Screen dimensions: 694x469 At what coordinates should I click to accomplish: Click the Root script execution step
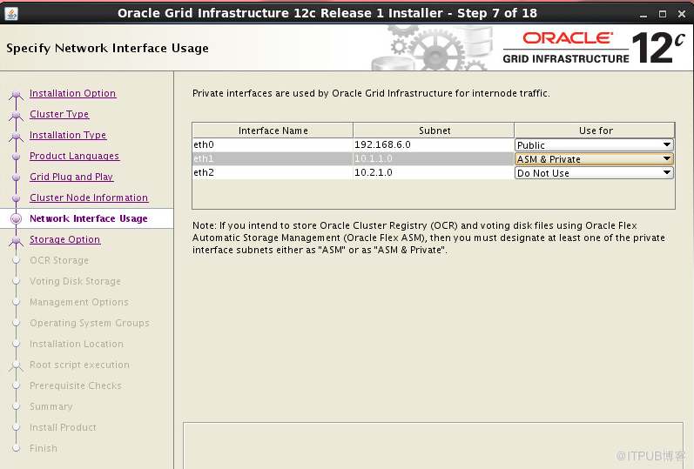[x=79, y=365]
